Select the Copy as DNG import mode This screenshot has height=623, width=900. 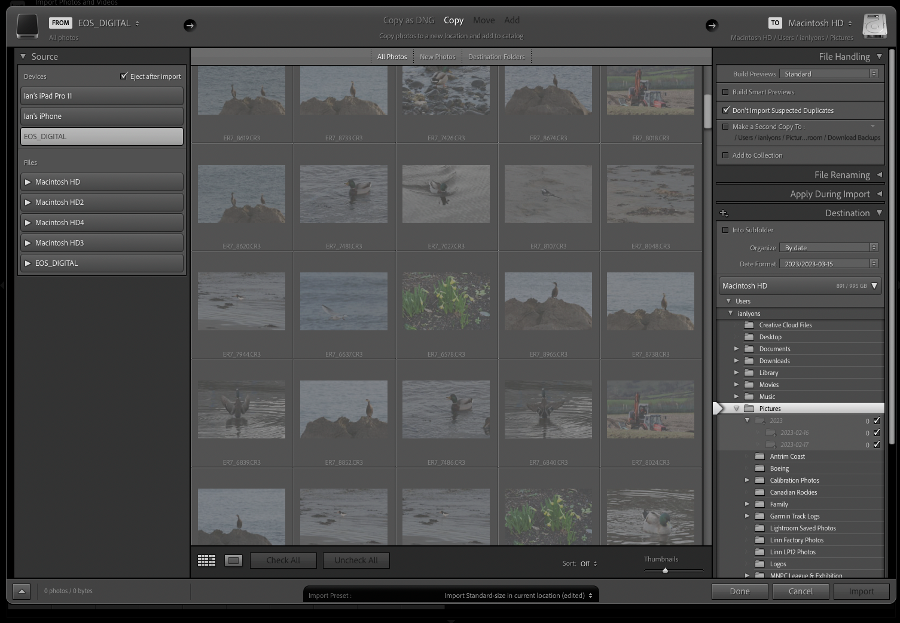point(408,20)
